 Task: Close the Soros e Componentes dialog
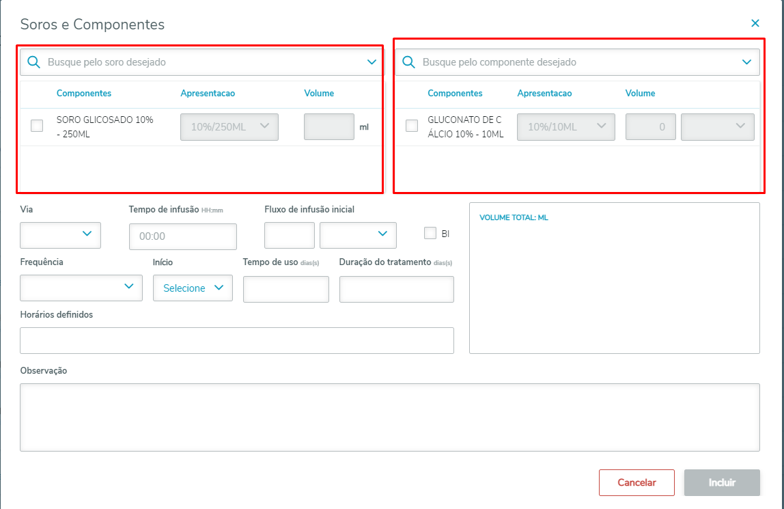755,23
